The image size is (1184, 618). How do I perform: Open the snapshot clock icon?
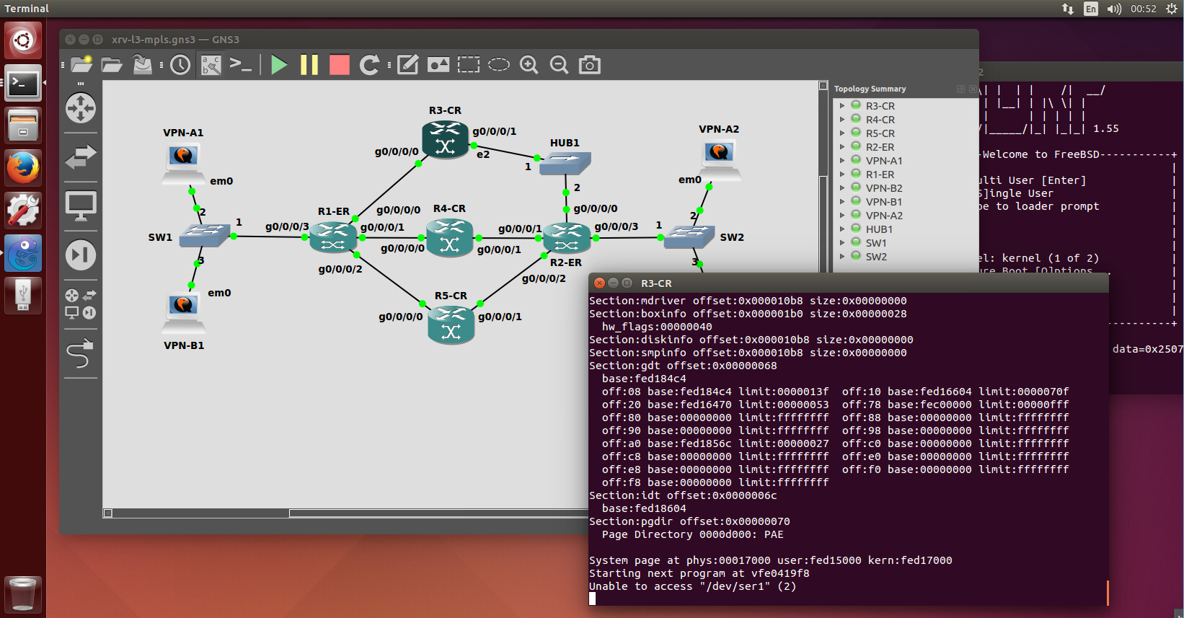pos(180,65)
